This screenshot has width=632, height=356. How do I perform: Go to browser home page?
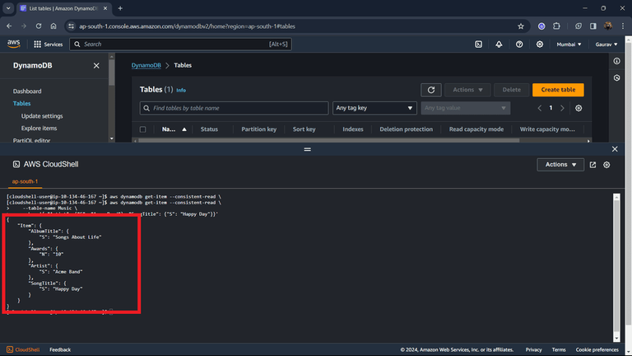tap(53, 26)
